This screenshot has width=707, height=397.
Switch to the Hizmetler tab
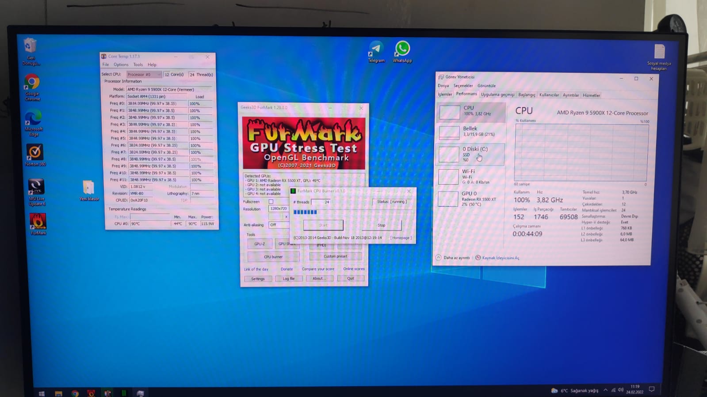(x=591, y=95)
